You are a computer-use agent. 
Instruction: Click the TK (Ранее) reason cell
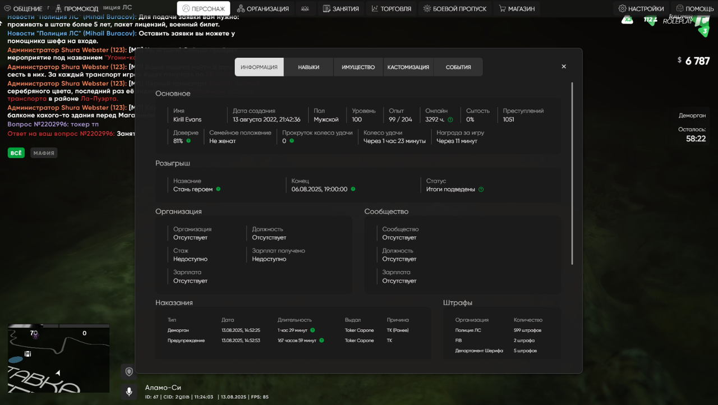click(x=398, y=330)
